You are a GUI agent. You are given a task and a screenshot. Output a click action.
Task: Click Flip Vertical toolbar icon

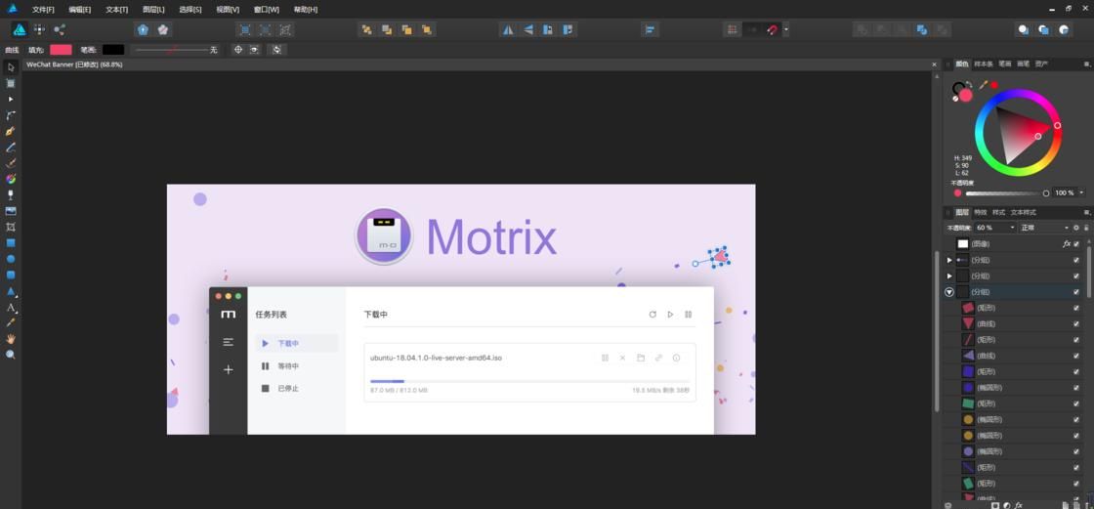coord(528,29)
